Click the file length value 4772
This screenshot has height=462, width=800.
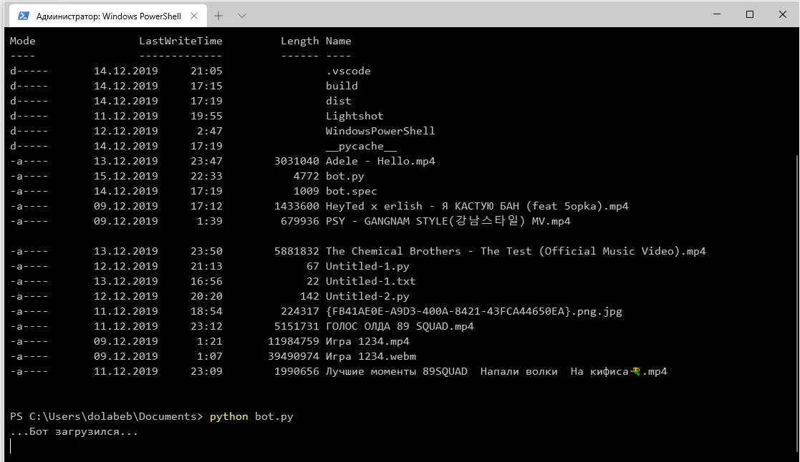click(306, 176)
